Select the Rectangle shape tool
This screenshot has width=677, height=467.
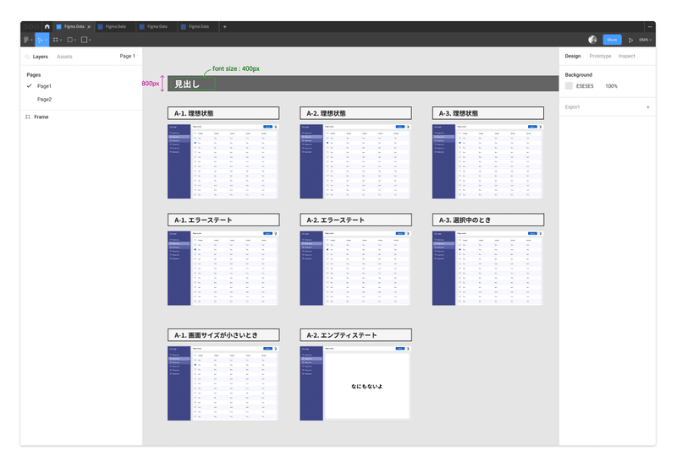point(69,40)
